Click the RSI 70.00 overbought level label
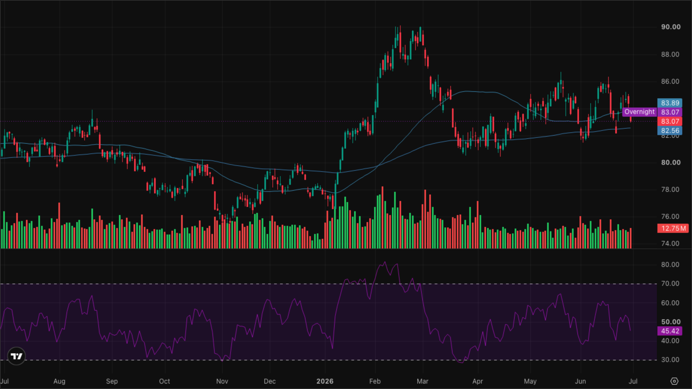 (670, 283)
